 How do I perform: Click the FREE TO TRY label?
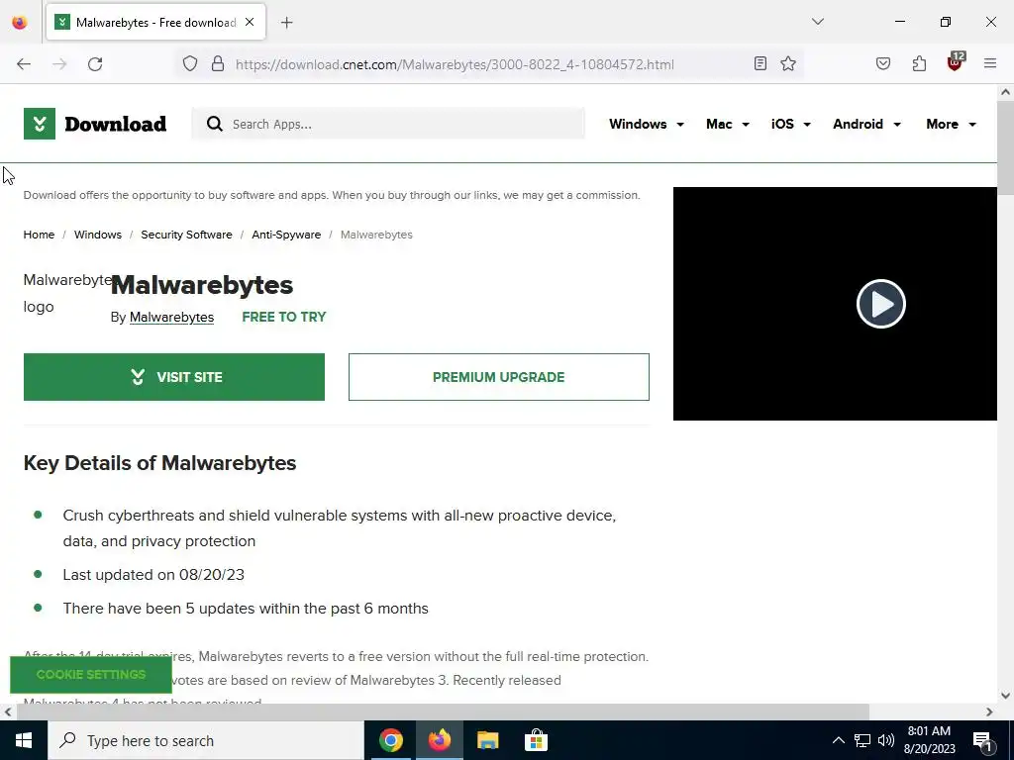click(x=284, y=318)
